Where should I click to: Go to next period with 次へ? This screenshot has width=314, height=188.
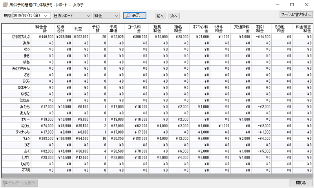tap(174, 16)
